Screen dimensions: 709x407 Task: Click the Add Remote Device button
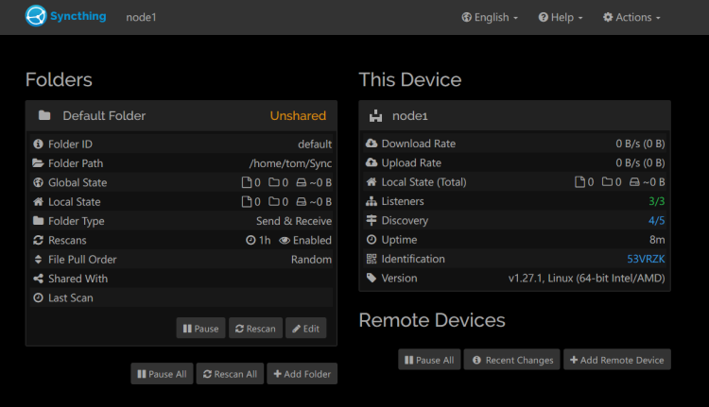coord(617,360)
